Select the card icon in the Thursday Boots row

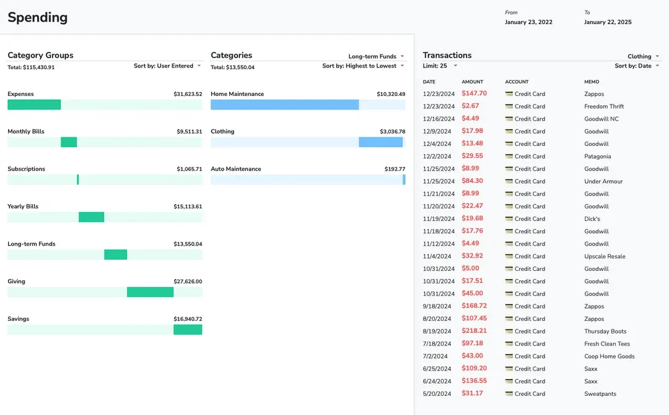click(509, 332)
